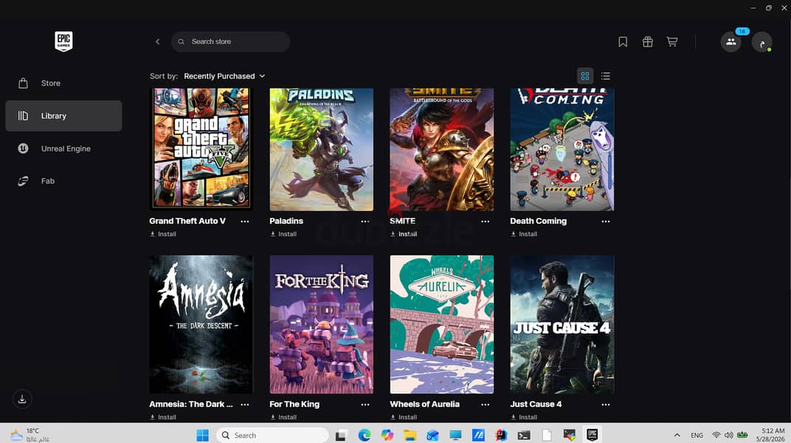This screenshot has width=791, height=443.
Task: Install Just Cause 4
Action: [524, 417]
